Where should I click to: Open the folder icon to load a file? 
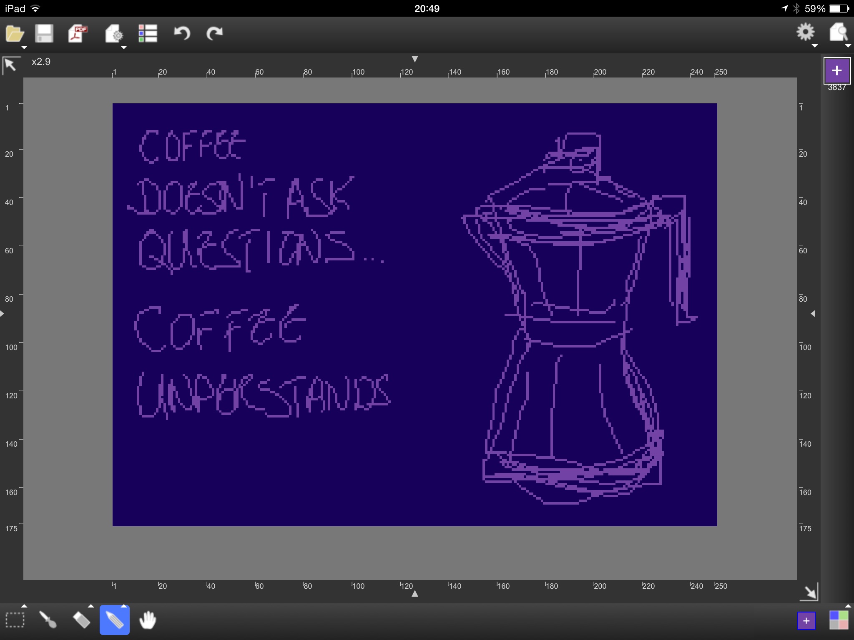click(15, 34)
